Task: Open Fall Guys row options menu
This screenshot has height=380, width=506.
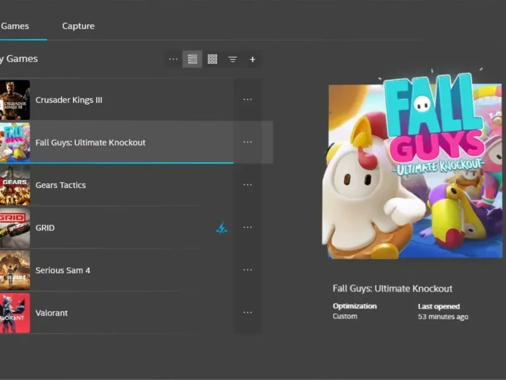Action: 247,142
